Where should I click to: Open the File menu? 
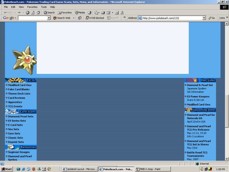pos(6,7)
